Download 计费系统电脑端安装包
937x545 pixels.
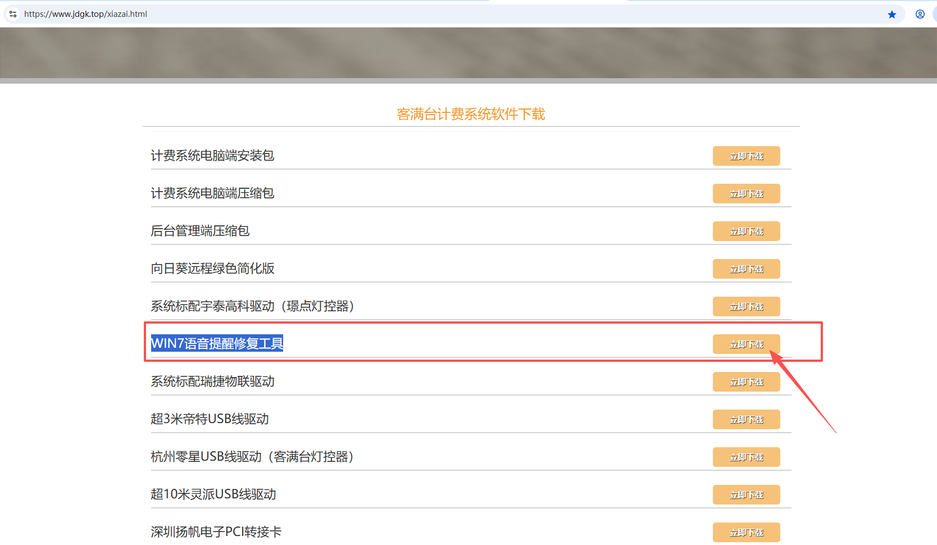point(746,156)
